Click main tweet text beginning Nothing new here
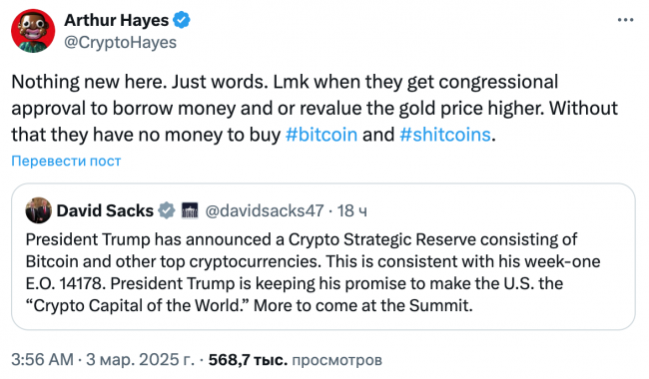The height and width of the screenshot is (379, 649). click(315, 109)
